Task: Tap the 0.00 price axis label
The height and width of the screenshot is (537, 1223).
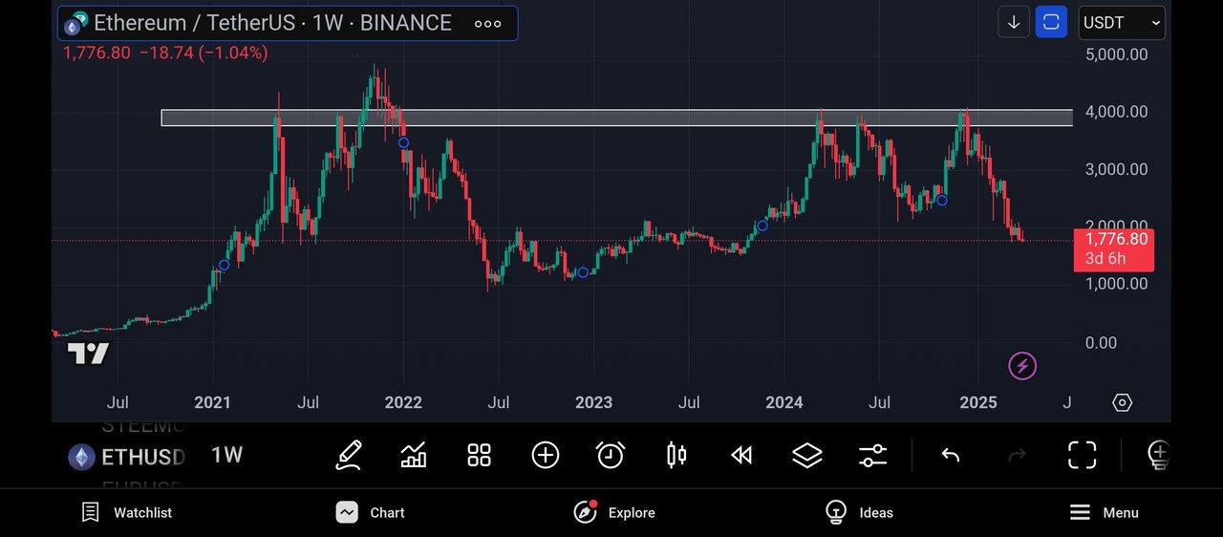Action: [1101, 342]
